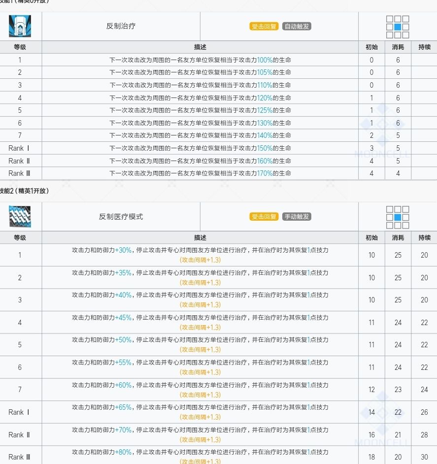Viewport: 437px width, 464px height.
Task: Click 描述 header in the 反制医疗模式 table
Action: click(200, 237)
